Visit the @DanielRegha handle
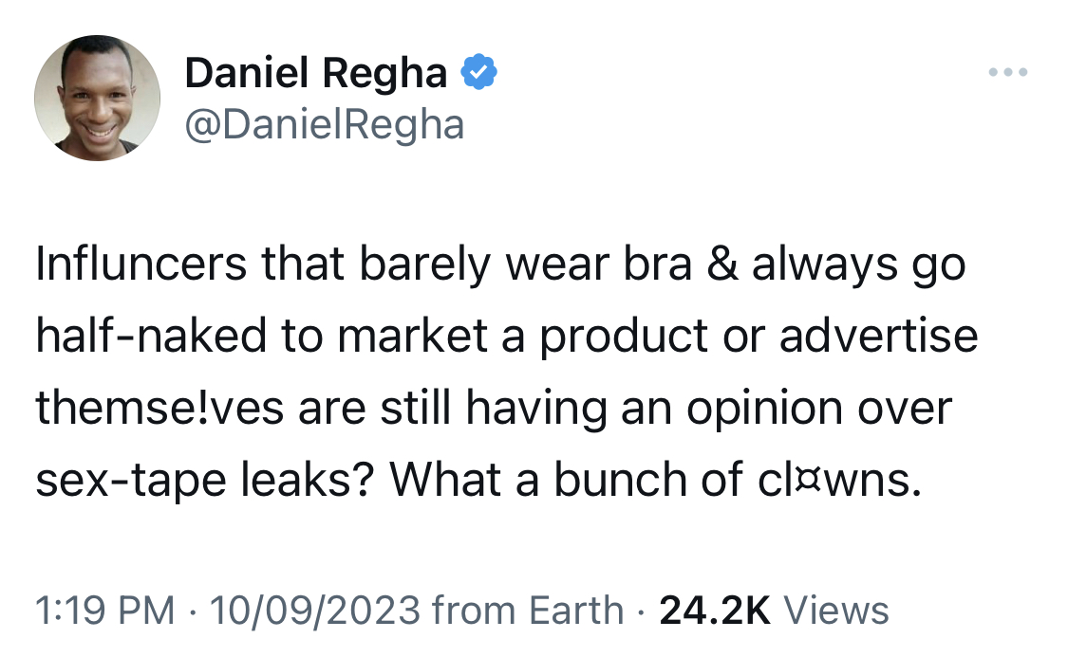 point(325,124)
